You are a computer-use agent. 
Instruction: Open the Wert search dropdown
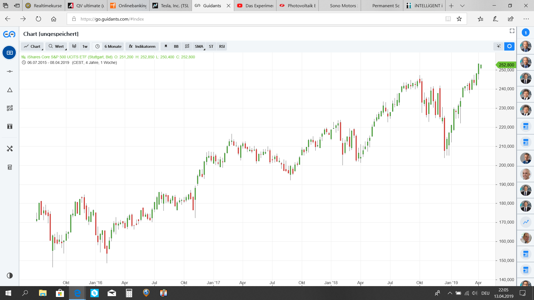point(56,46)
